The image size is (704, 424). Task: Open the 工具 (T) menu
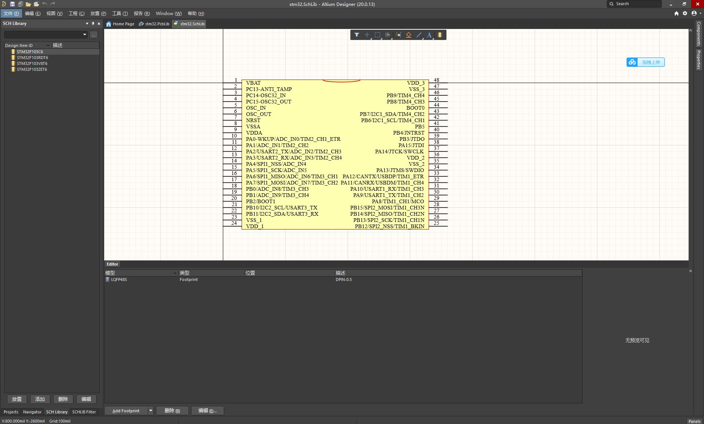pos(120,13)
